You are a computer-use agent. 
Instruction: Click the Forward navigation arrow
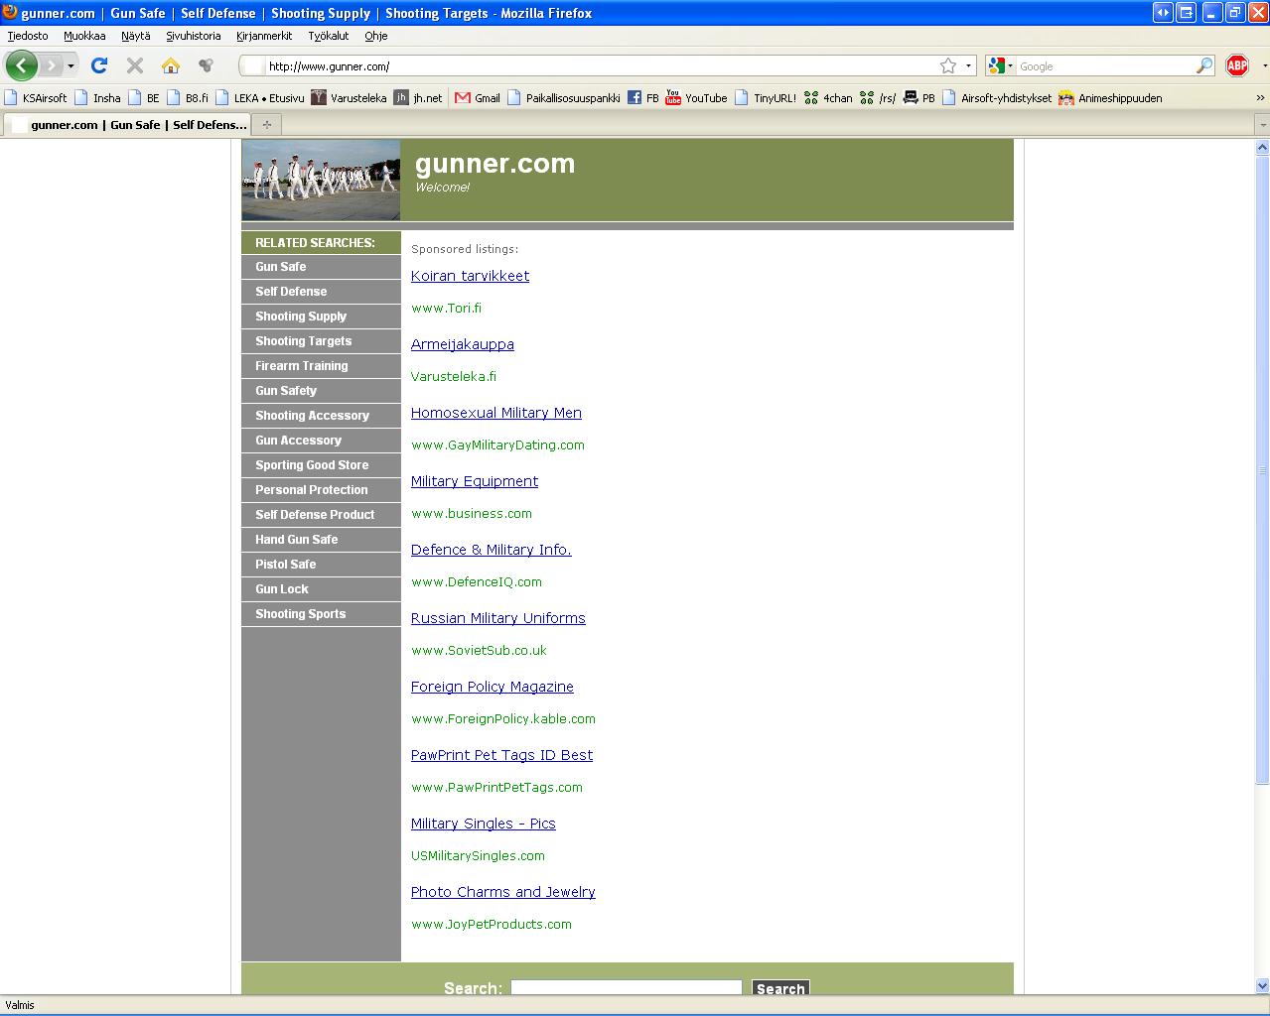[x=51, y=65]
